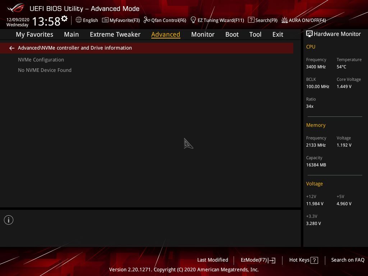Viewport: 368px width, 276px height.
Task: Open Hot Keys help
Action: pyautogui.click(x=299, y=260)
